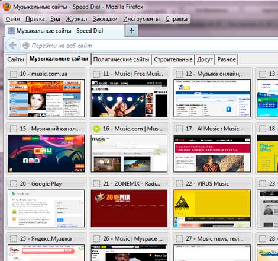
Task: Open the dial 12 Музыка онлайн thumbnail
Action: tap(212, 98)
